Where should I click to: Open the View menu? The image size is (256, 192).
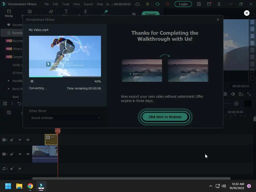coord(76,4)
